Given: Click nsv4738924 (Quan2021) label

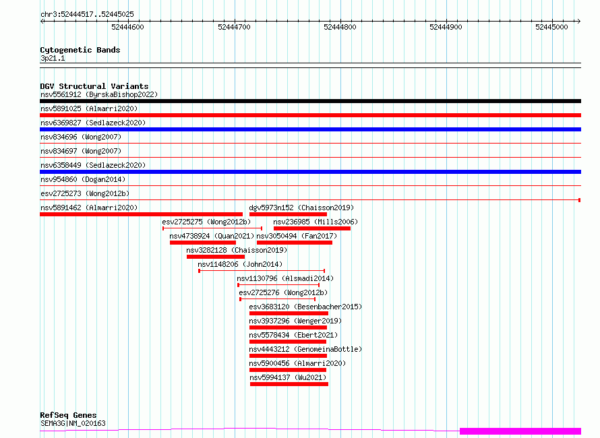Looking at the screenshot, I should (x=212, y=236).
